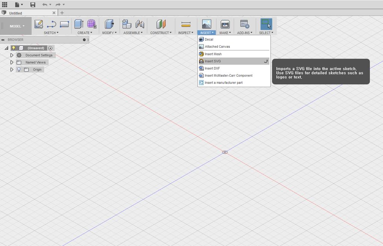This screenshot has height=246, width=383.
Task: Open the File menu icon
Action: [x=17, y=4]
